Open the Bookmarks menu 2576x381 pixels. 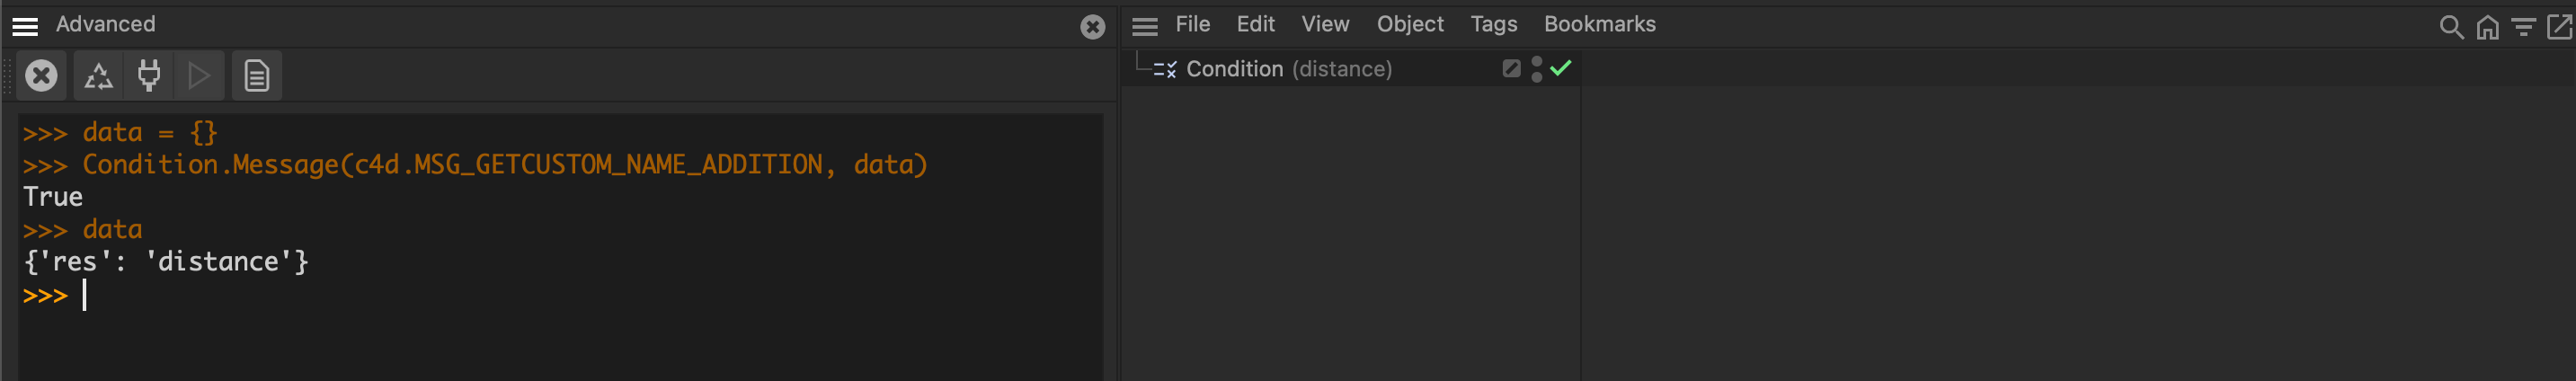(1599, 24)
